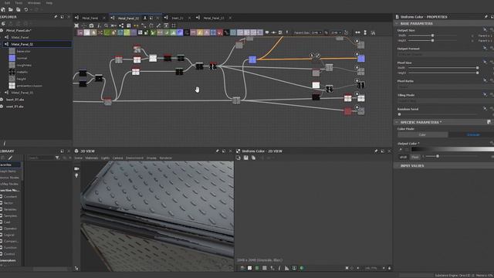Viewport: 494px width, 278px height.
Task: Select Logical category in Library list
Action: (x=9, y=235)
